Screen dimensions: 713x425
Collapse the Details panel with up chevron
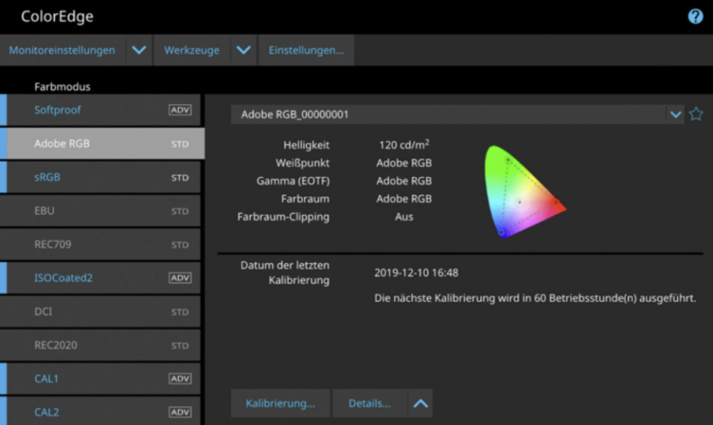(x=420, y=403)
